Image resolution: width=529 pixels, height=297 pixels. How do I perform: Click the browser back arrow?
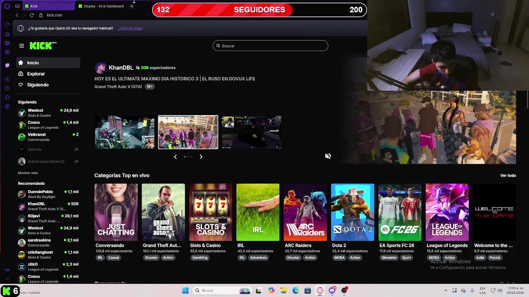point(17,15)
